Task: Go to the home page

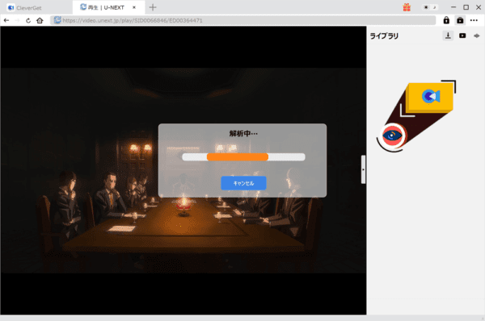Action: click(x=40, y=20)
